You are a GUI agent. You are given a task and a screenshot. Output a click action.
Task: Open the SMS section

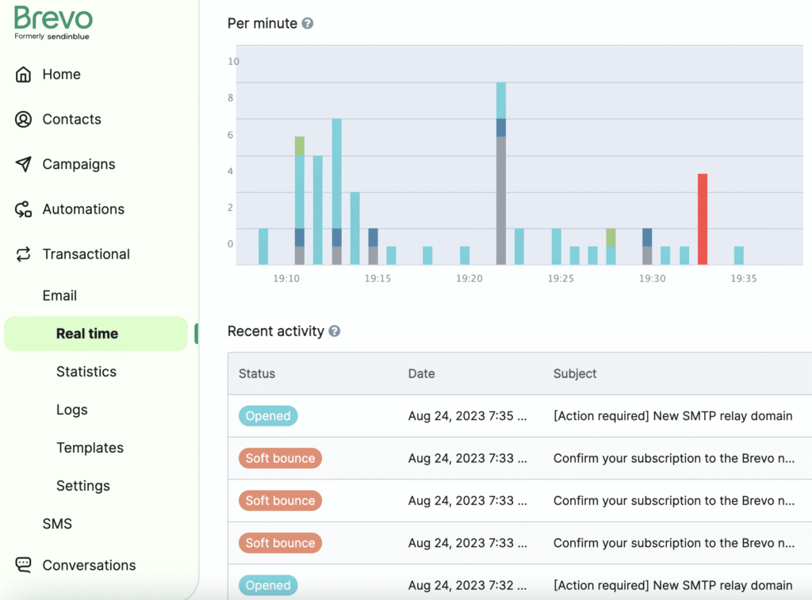[x=57, y=524]
